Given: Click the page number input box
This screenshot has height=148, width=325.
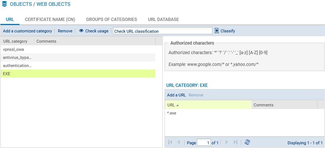Looking at the screenshot, I should click(x=204, y=142).
